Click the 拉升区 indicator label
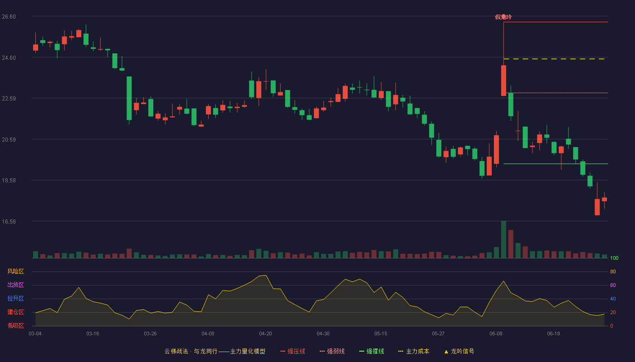The image size is (635, 362). 15,299
